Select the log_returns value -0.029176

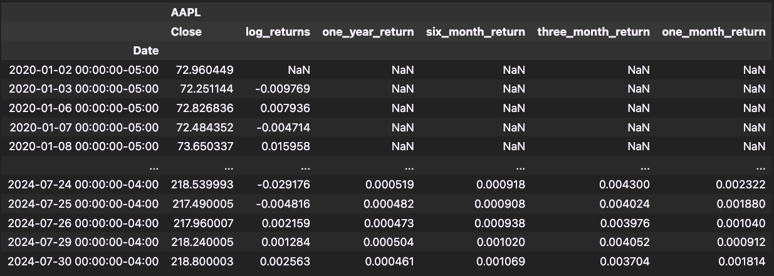coord(283,185)
